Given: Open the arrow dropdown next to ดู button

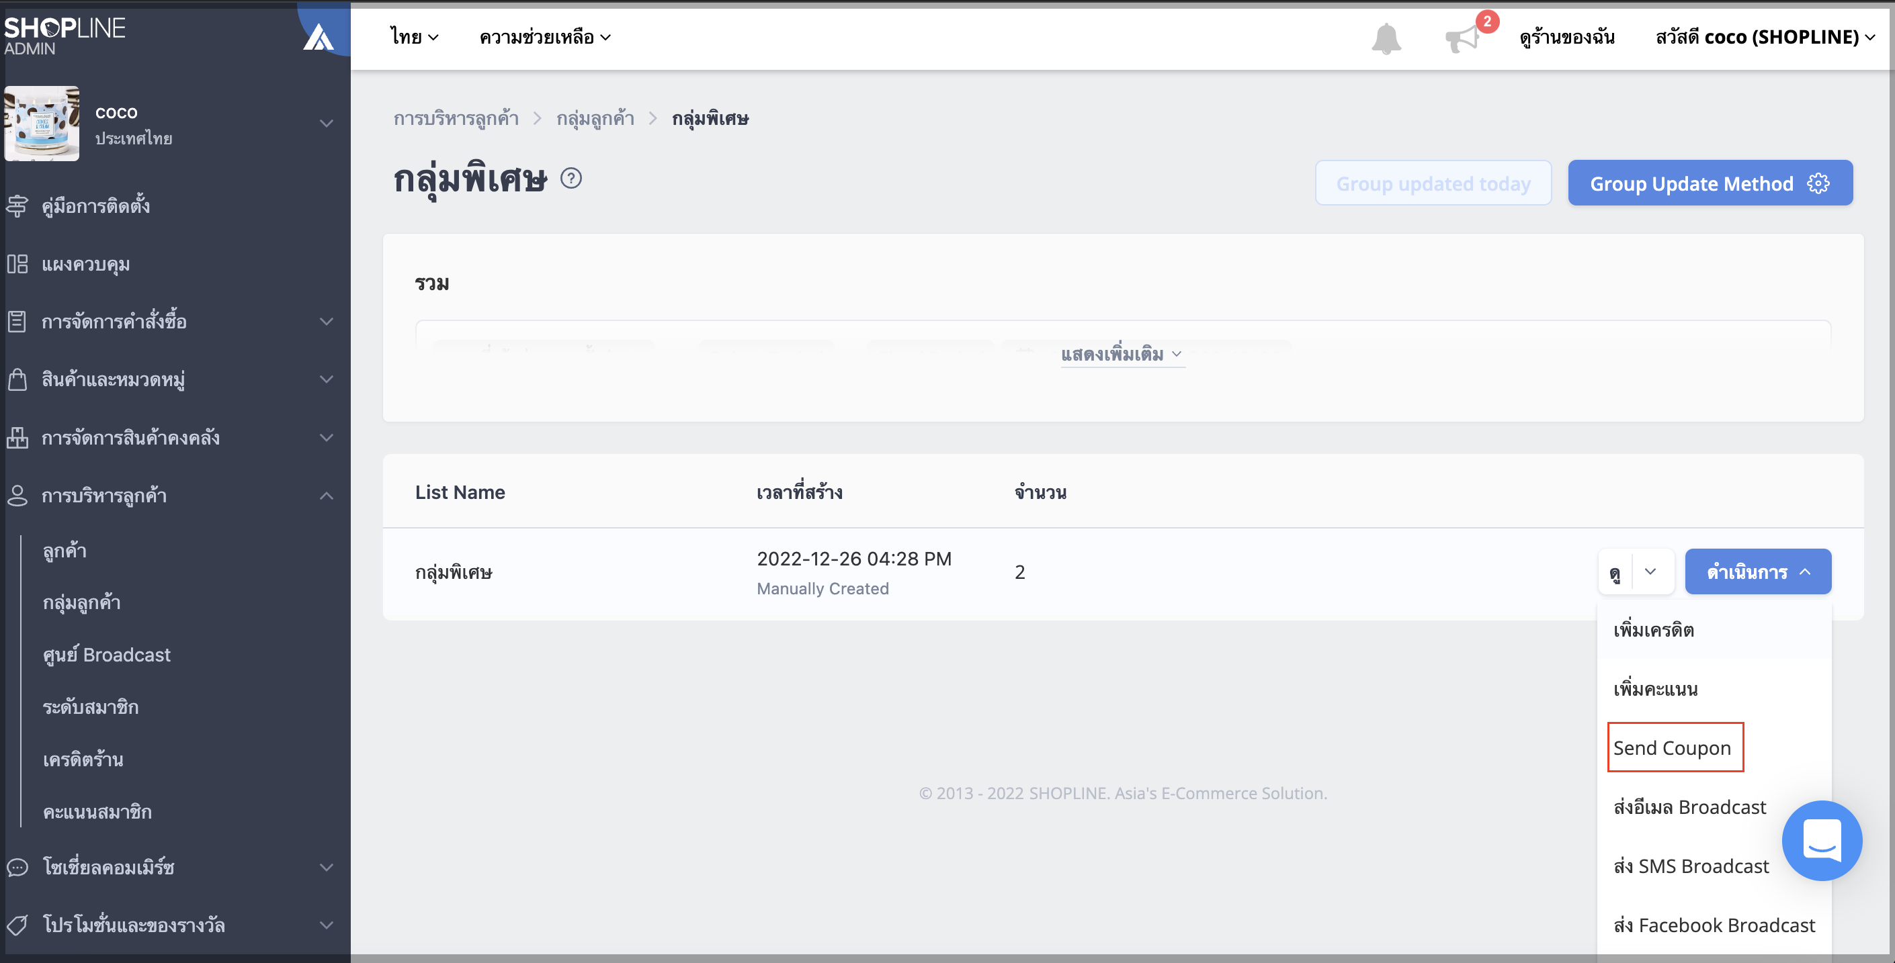Looking at the screenshot, I should tap(1651, 571).
